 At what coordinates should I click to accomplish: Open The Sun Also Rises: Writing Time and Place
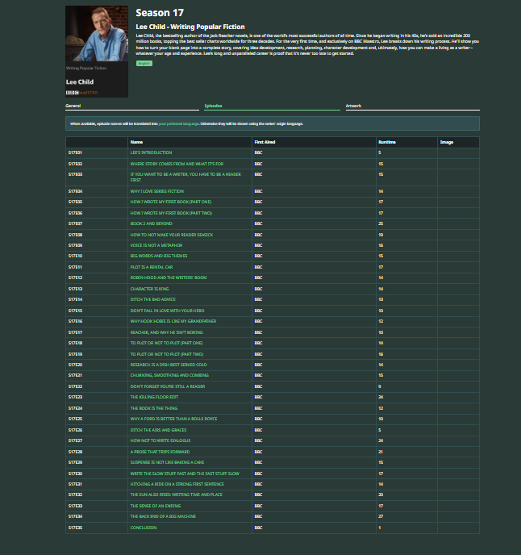pos(177,494)
